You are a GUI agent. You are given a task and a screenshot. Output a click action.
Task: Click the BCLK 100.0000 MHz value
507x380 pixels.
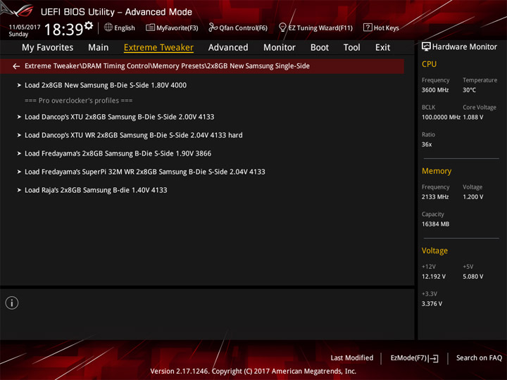point(441,118)
